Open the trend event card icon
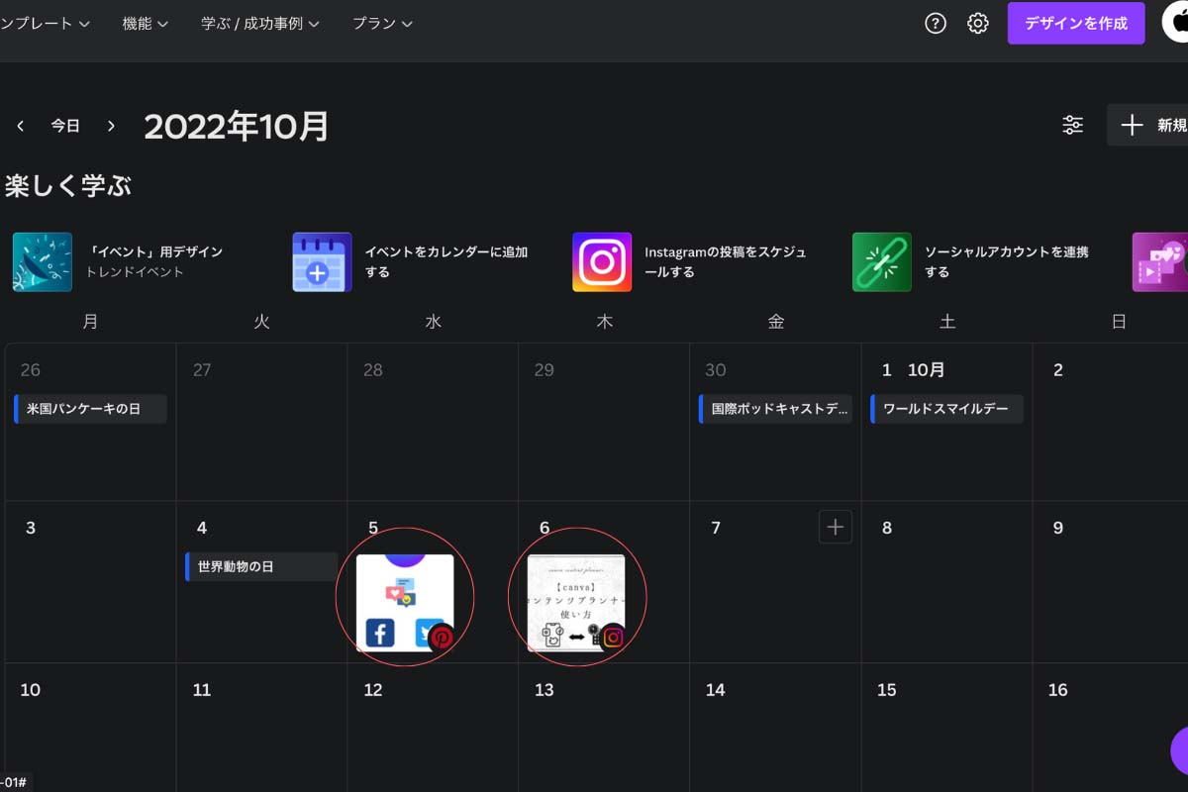1188x792 pixels. [x=42, y=261]
